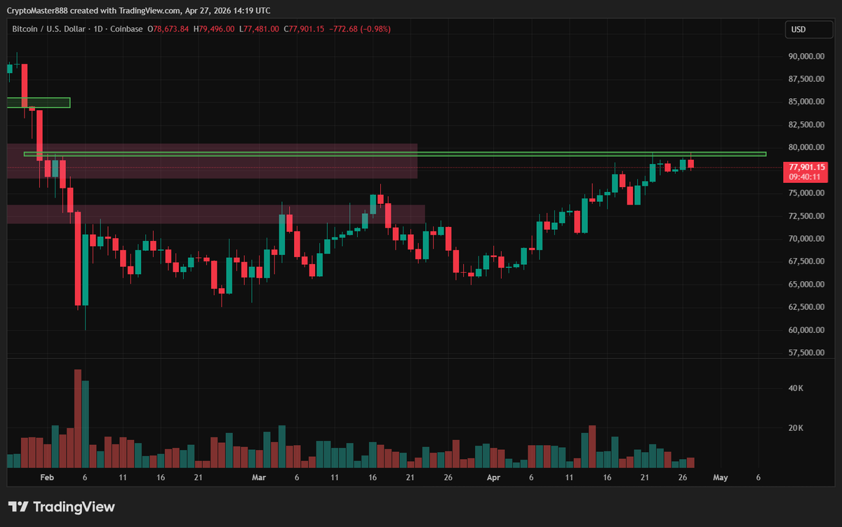The width and height of the screenshot is (842, 527).
Task: Click the 67,500.00 price axis label
Action: 806,261
